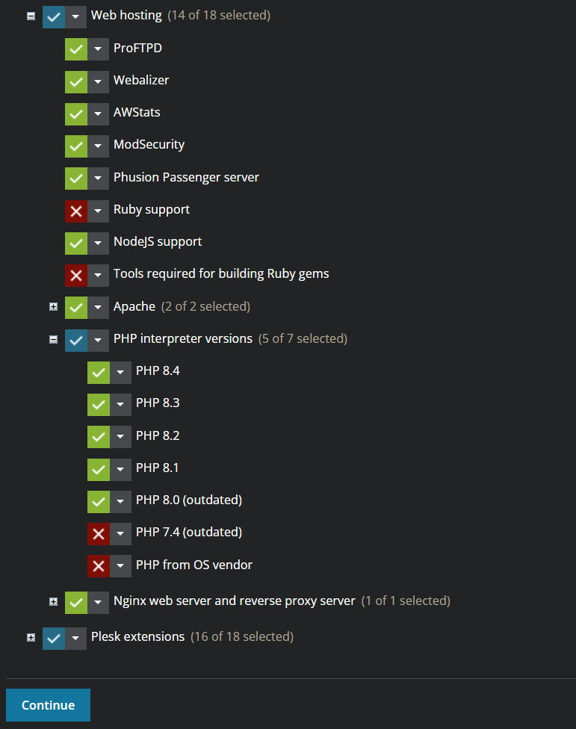
Task: Open the dropdown beside Plesk extensions
Action: 75,638
